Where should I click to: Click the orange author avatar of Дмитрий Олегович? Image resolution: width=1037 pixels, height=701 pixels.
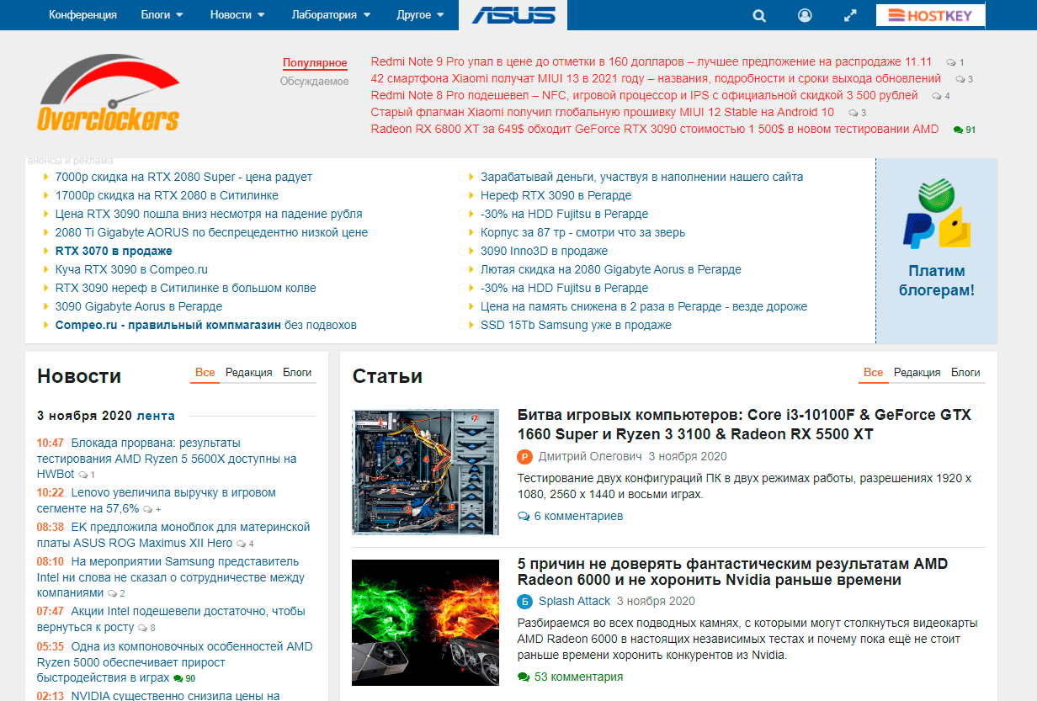coord(525,456)
